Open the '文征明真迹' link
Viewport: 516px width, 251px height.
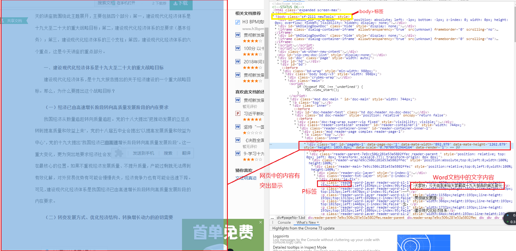(x=246, y=178)
